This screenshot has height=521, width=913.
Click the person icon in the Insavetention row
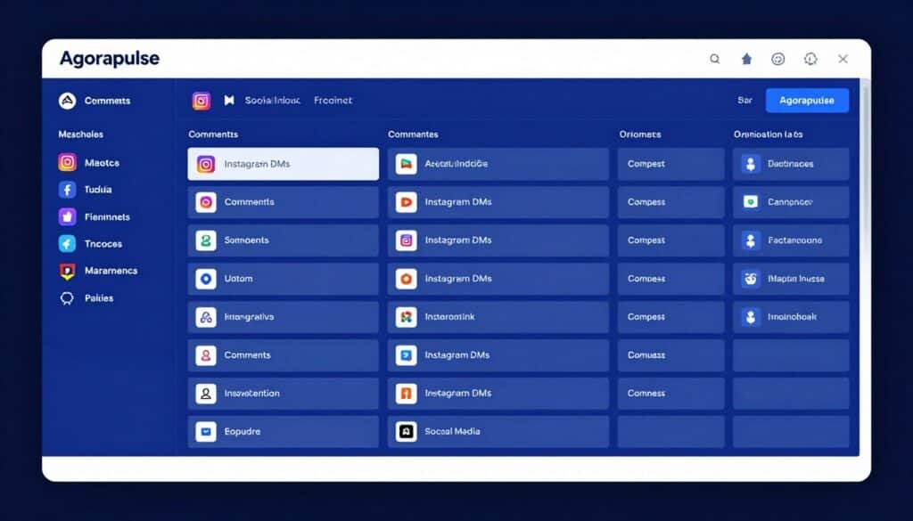[x=206, y=394]
